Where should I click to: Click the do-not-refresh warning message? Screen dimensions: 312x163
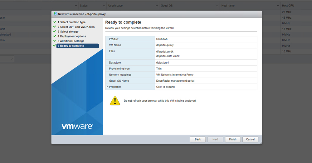coord(160,101)
